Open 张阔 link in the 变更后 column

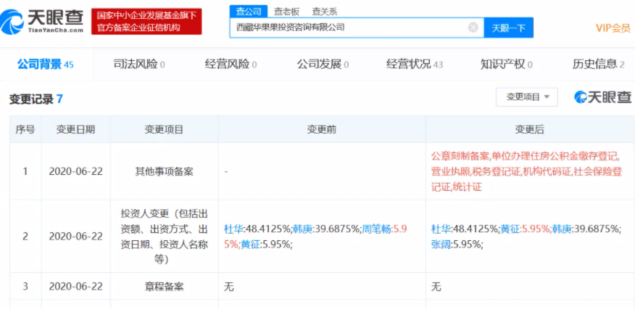coord(441,245)
